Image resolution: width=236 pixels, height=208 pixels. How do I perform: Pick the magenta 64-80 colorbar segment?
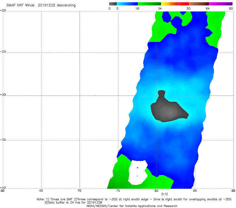coord(221,4)
